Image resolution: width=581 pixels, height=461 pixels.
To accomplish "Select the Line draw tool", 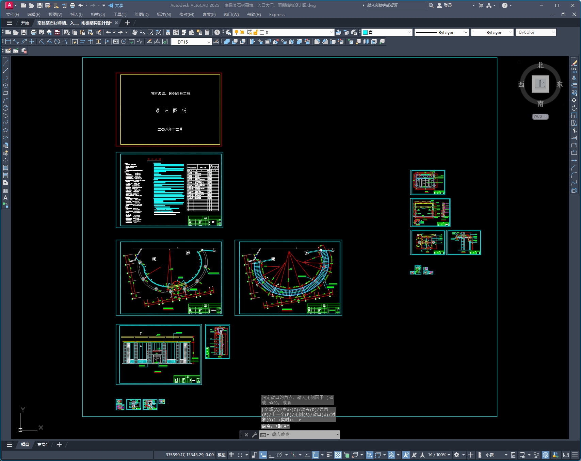I will coord(5,63).
